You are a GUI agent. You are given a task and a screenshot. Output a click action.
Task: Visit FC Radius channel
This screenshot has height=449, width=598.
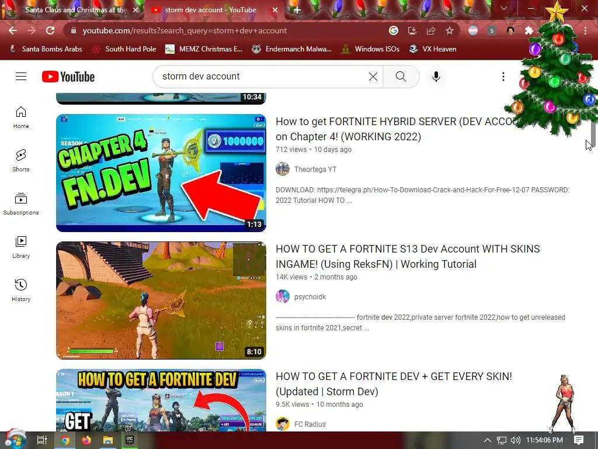coord(310,424)
